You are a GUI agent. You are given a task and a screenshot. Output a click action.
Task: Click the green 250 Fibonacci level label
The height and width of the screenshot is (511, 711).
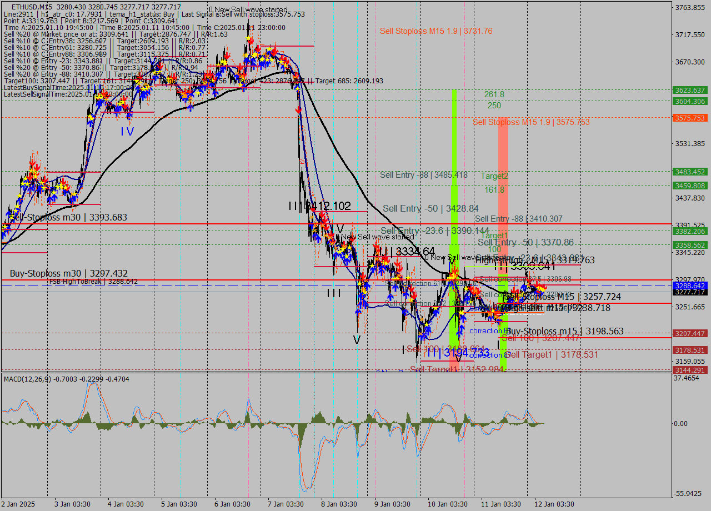click(494, 105)
